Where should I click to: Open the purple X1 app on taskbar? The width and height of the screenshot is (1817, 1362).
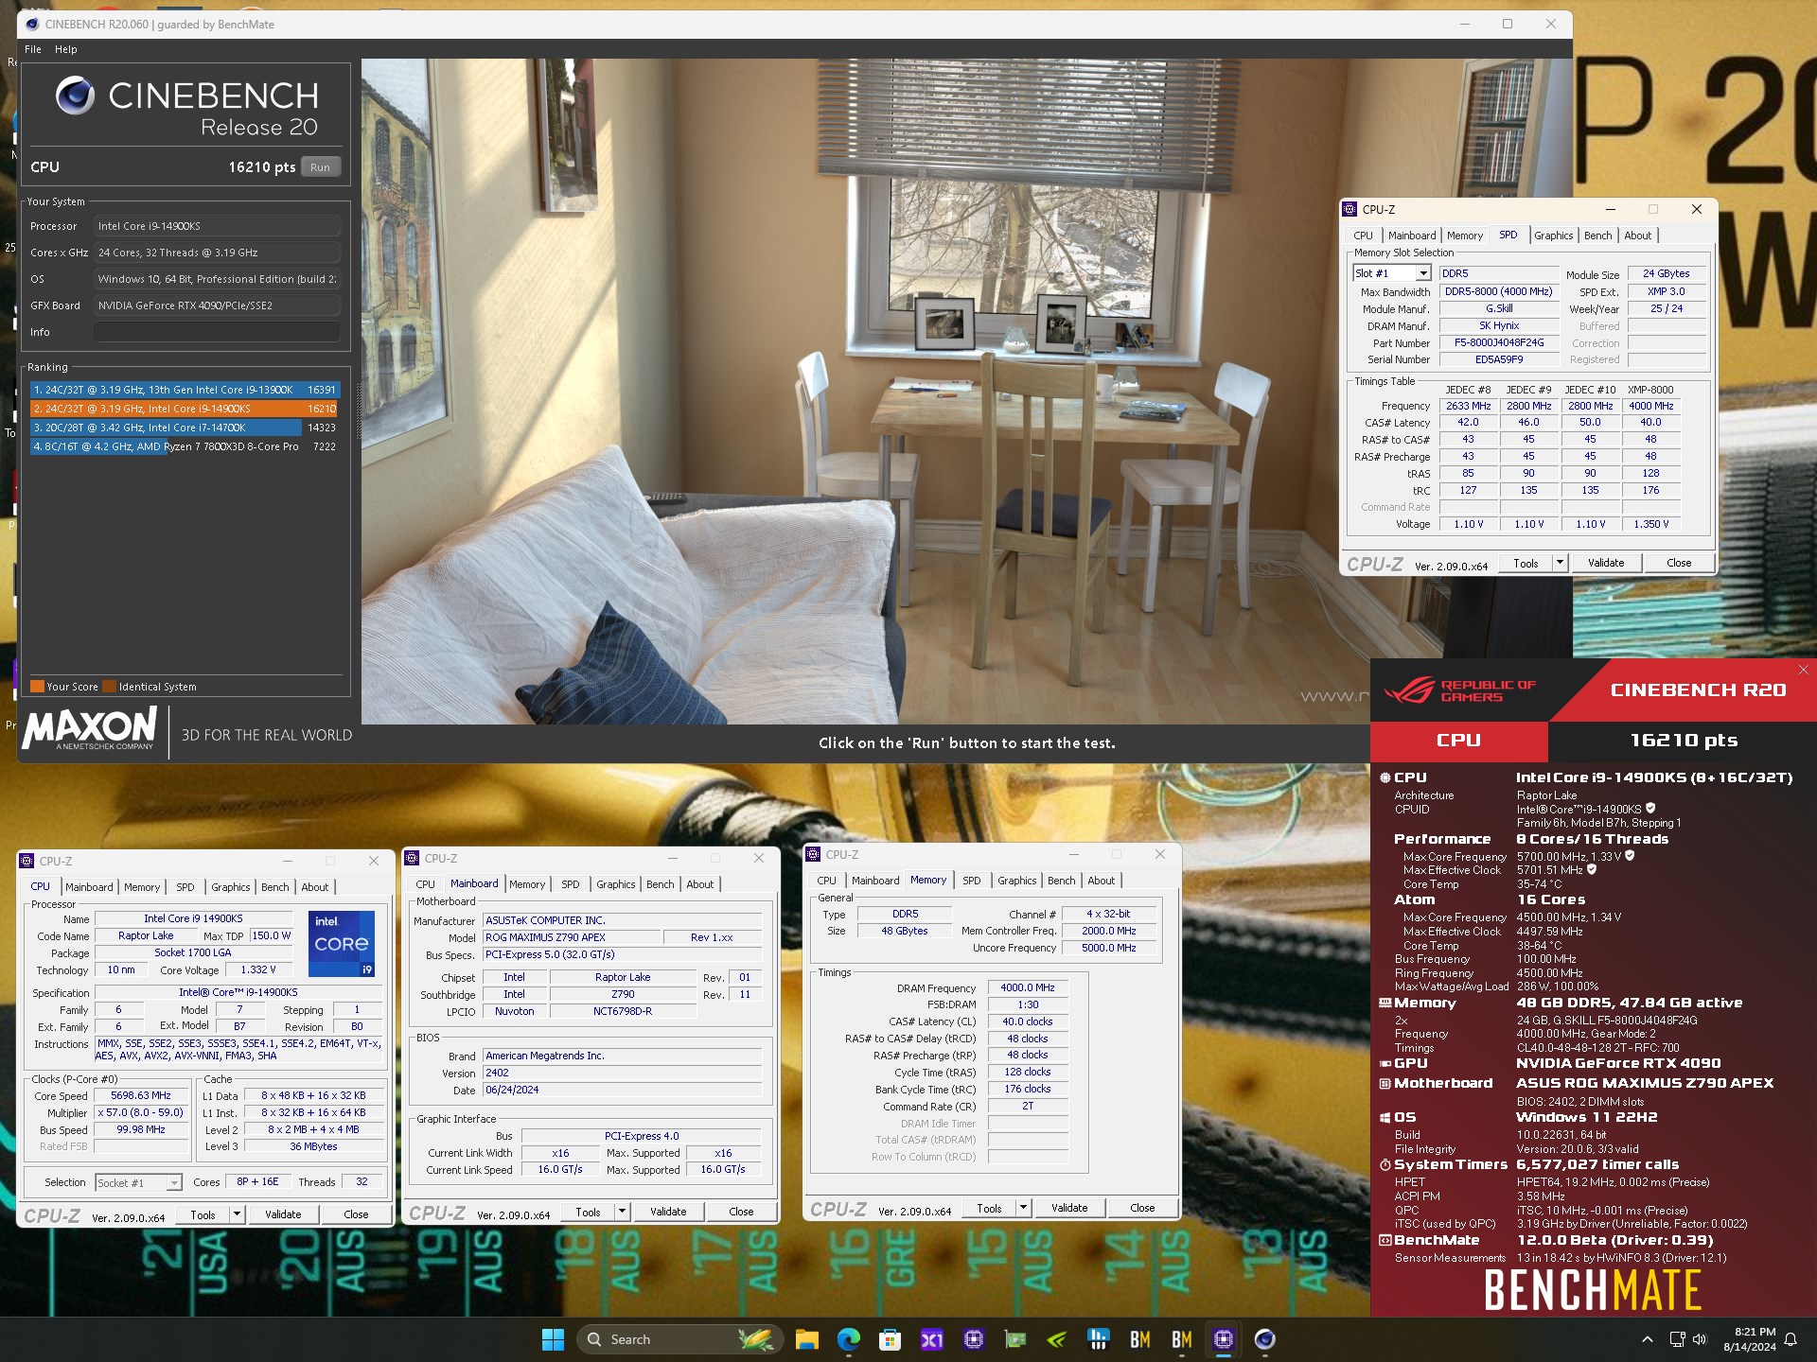pyautogui.click(x=932, y=1339)
